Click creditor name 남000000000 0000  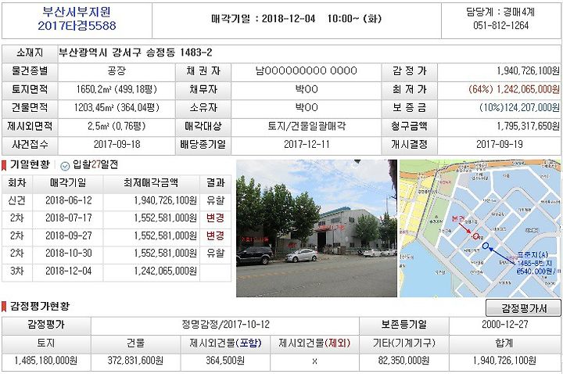(x=307, y=70)
